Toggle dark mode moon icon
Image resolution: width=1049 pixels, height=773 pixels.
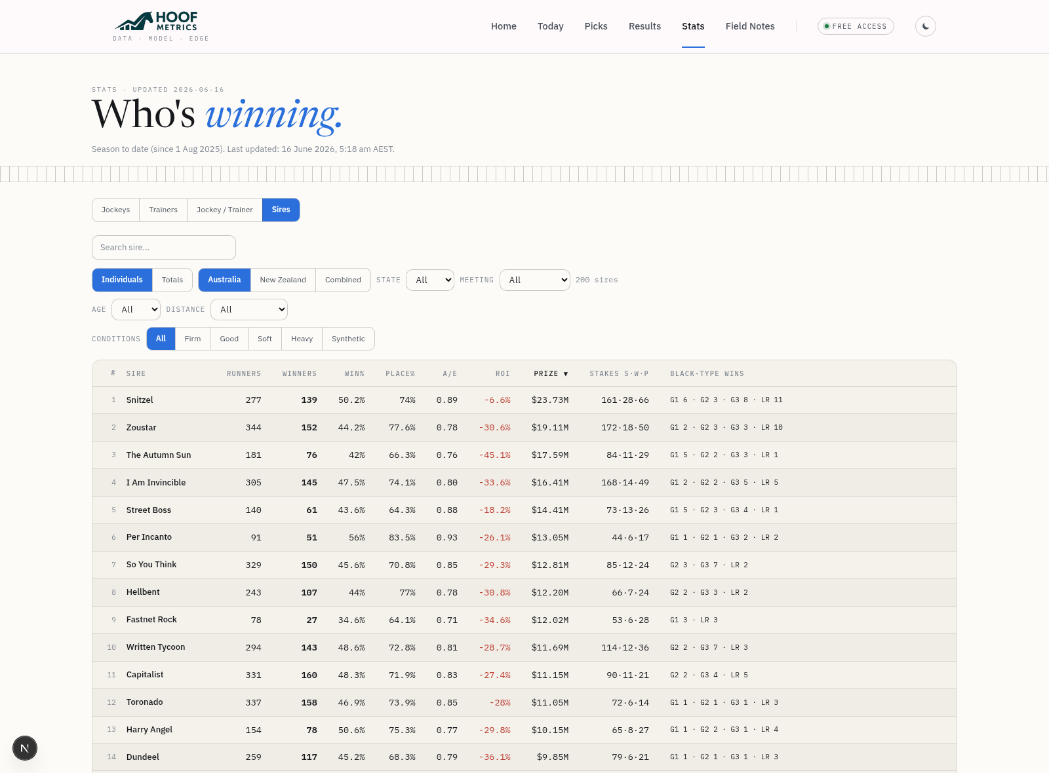(x=926, y=26)
